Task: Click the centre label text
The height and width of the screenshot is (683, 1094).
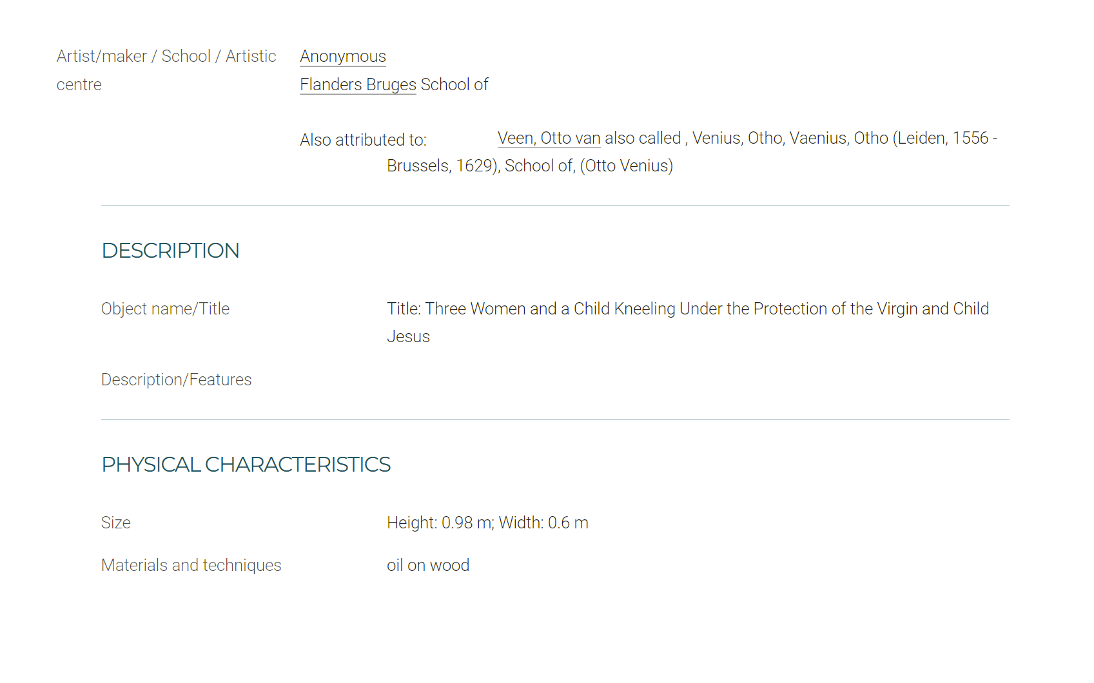Action: pyautogui.click(x=79, y=85)
